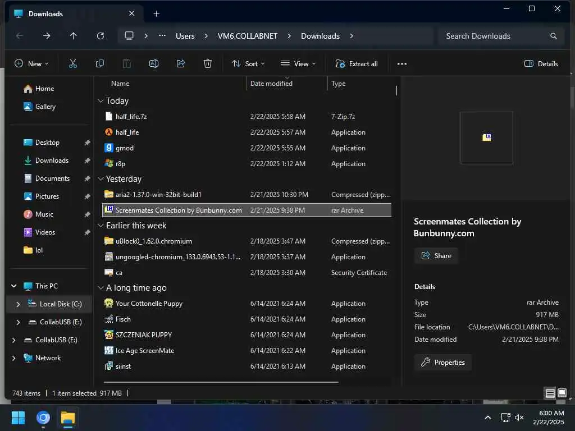This screenshot has height=431, width=575.
Task: Collapse the A long time ago group
Action: point(101,288)
